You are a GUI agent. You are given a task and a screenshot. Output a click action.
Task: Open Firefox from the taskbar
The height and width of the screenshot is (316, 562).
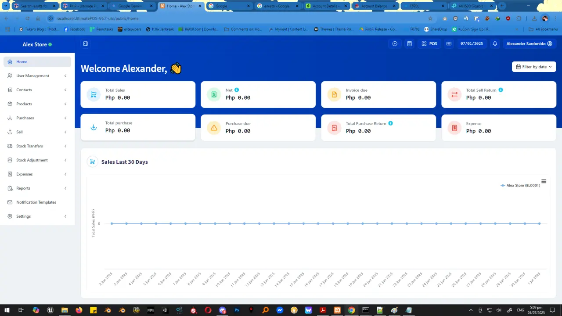click(79, 310)
